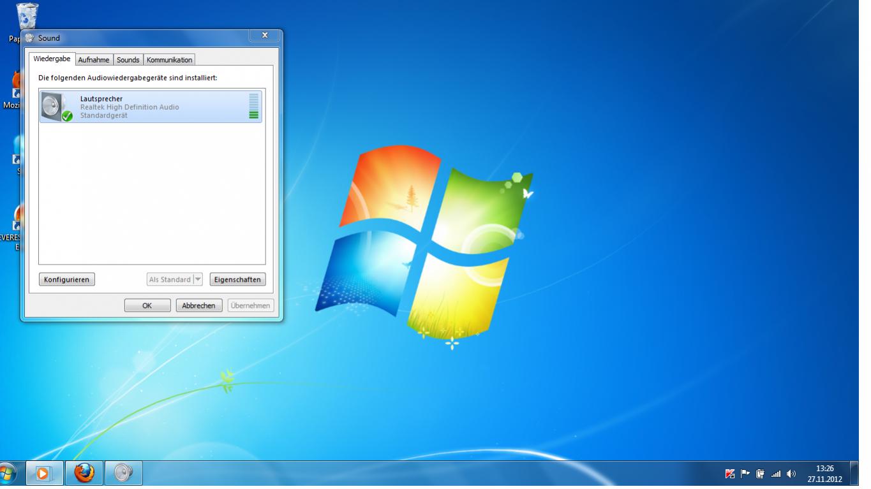The height and width of the screenshot is (489, 871).
Task: Open Eigenschaften for the selected device
Action: pos(237,279)
